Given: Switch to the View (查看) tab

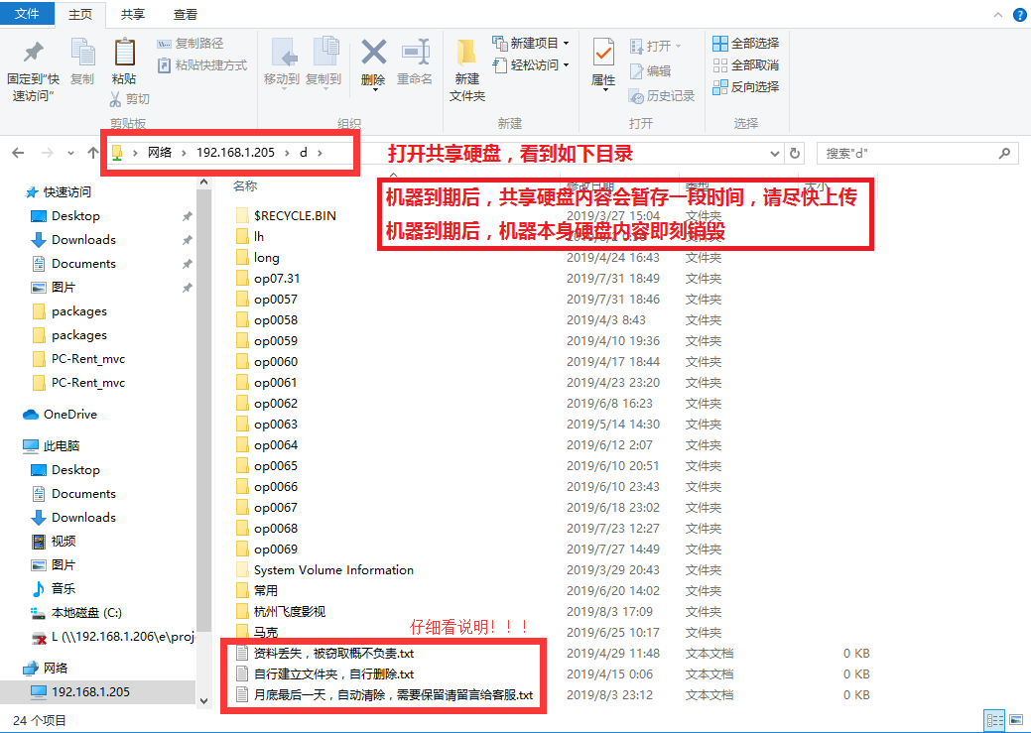Looking at the screenshot, I should (186, 15).
